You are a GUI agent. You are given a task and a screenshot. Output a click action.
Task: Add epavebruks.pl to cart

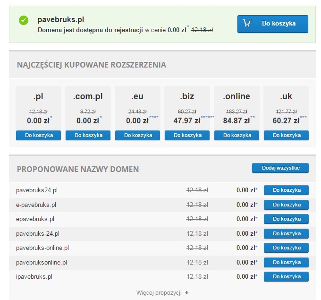(x=286, y=219)
